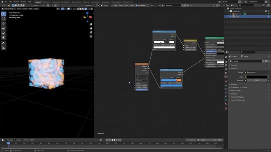Expand the Volume panel in World properties
Viewport: 271px width, 152px height.
[x=233, y=84]
